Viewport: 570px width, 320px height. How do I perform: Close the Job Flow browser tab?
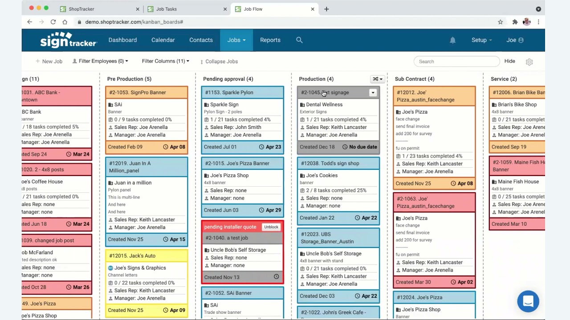coord(313,9)
